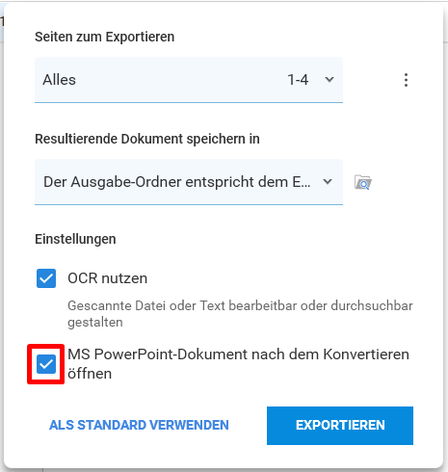The height and width of the screenshot is (472, 448).
Task: Uncheck the OCR nutzen checkbox
Action: [x=46, y=278]
